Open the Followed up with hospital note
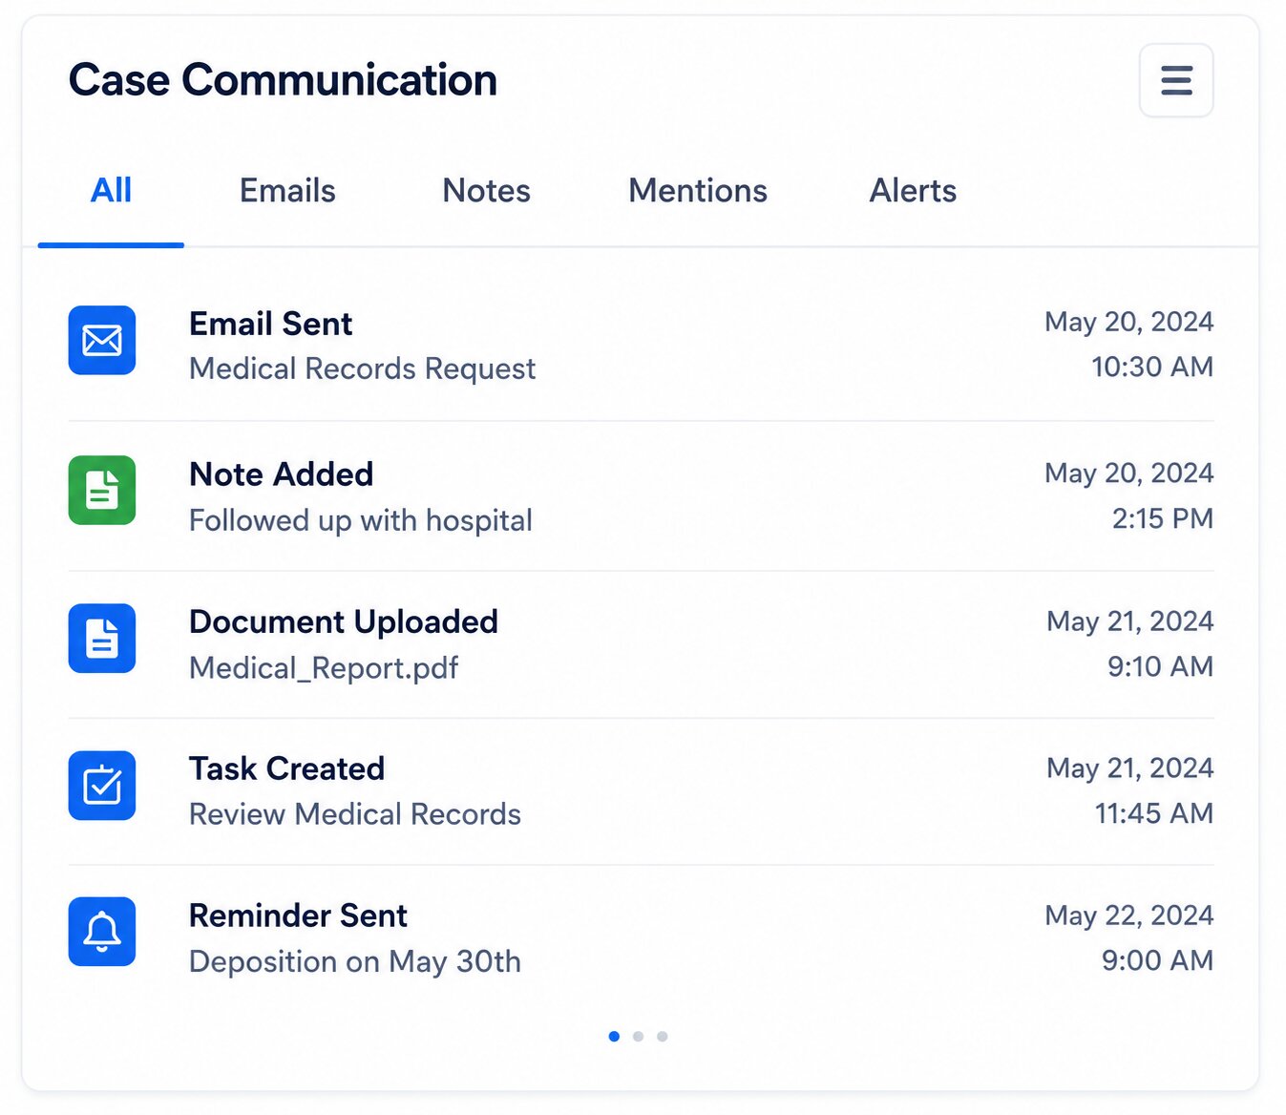The width and height of the screenshot is (1286, 1115). [x=641, y=496]
